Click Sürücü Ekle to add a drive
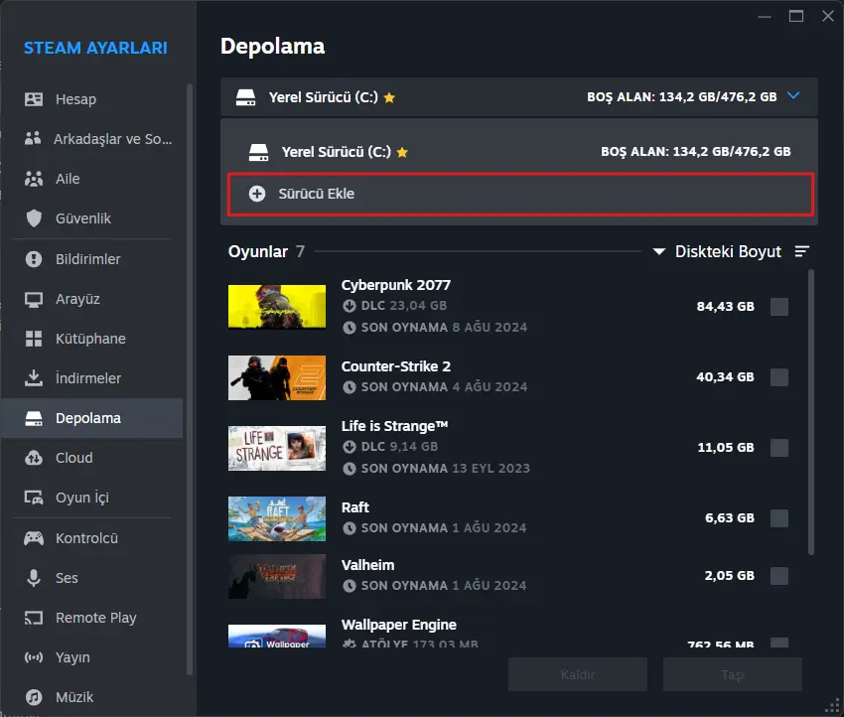844x717 pixels. tap(520, 195)
